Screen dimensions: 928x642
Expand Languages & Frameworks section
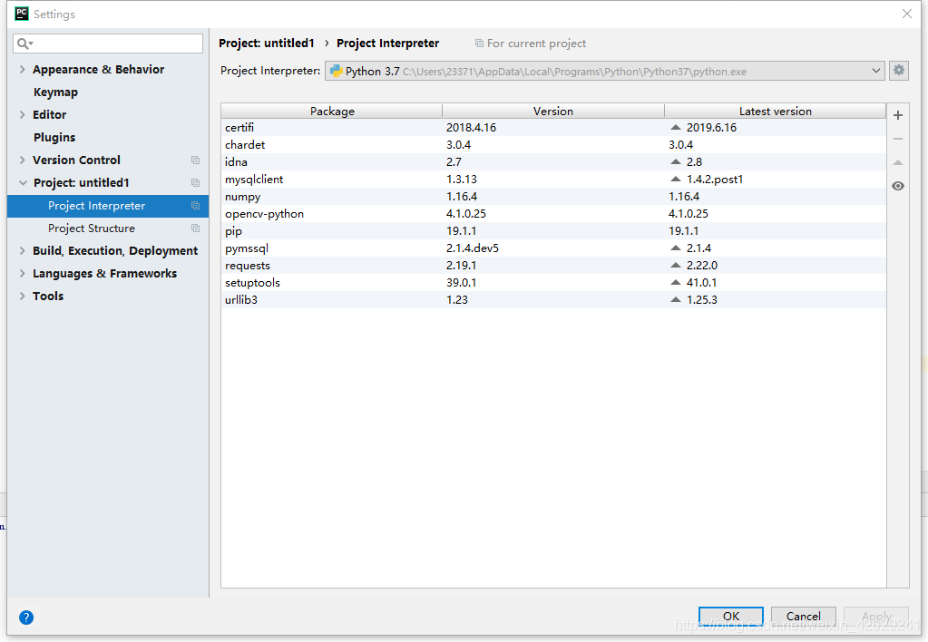[22, 273]
